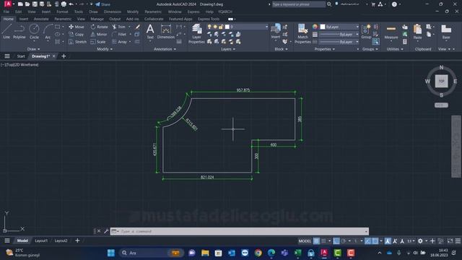Select the Dimension tool
Screen dimensions: 462x260
(x=166, y=32)
